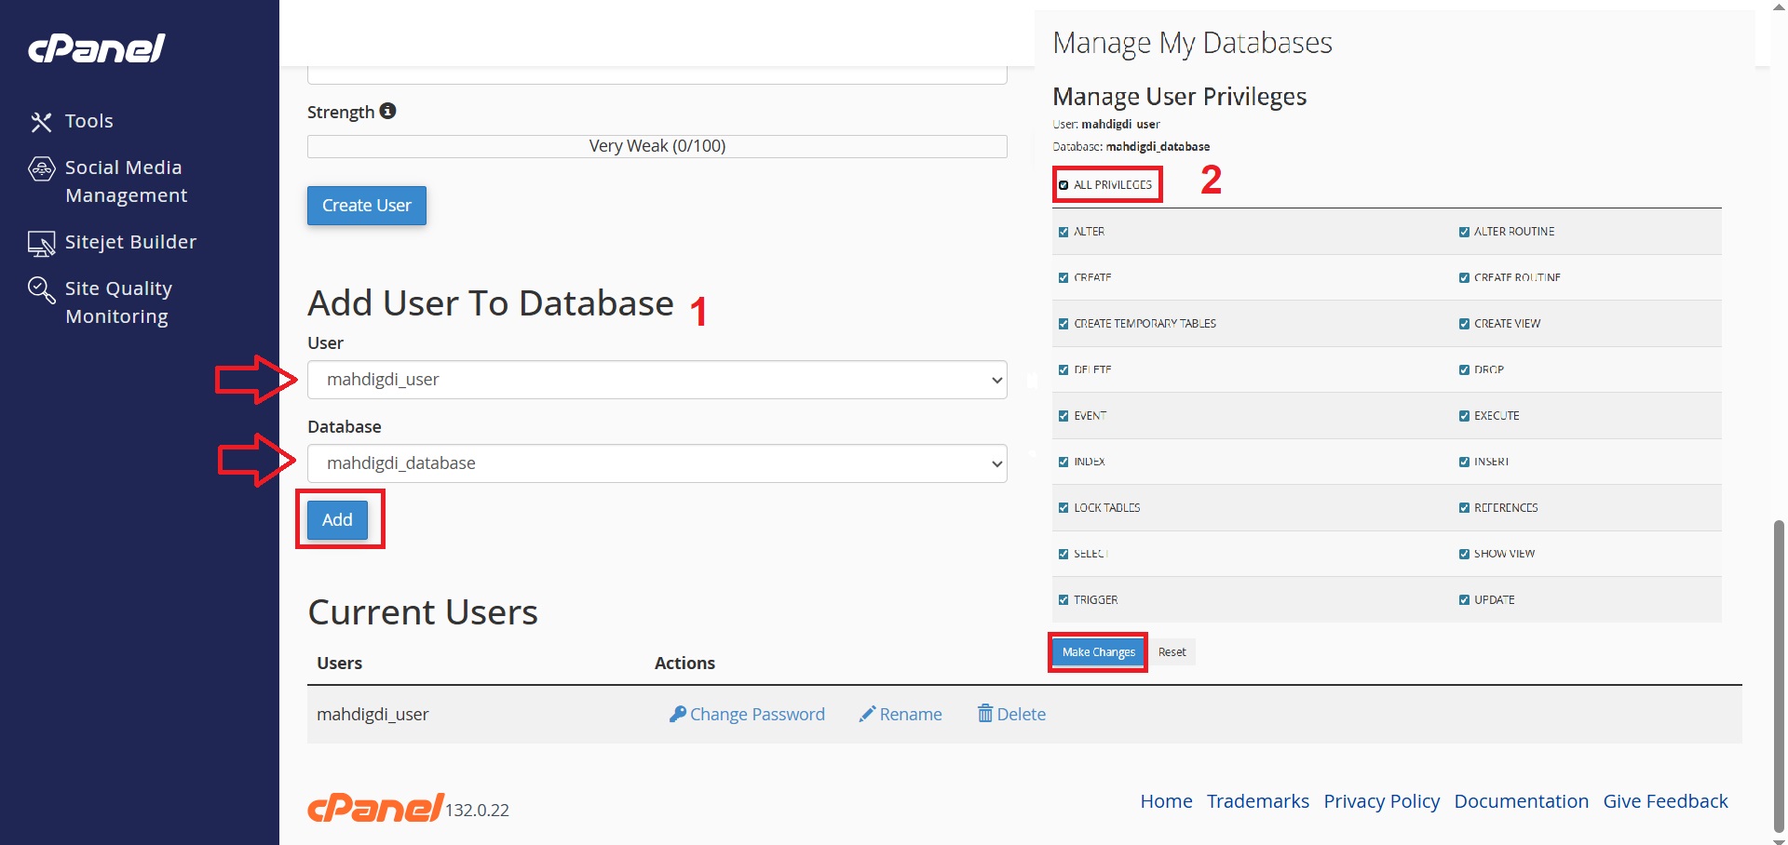Open the Home footer link
Image resolution: width=1788 pixels, height=845 pixels.
(1166, 801)
